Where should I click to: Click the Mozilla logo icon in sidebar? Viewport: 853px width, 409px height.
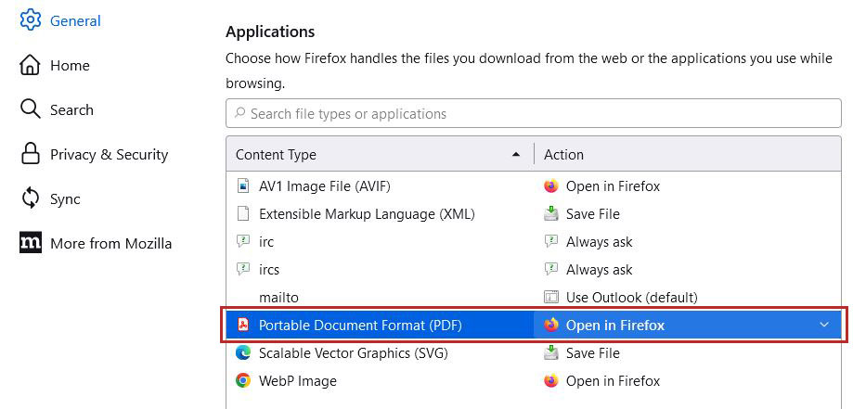coord(31,243)
